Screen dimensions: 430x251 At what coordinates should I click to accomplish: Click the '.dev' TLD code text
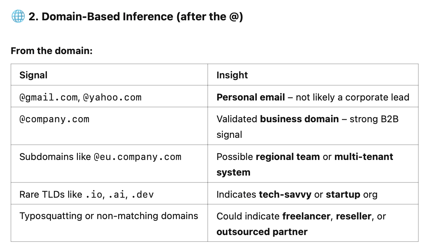pyautogui.click(x=143, y=195)
